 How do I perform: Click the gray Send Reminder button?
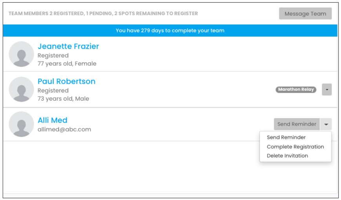[297, 124]
